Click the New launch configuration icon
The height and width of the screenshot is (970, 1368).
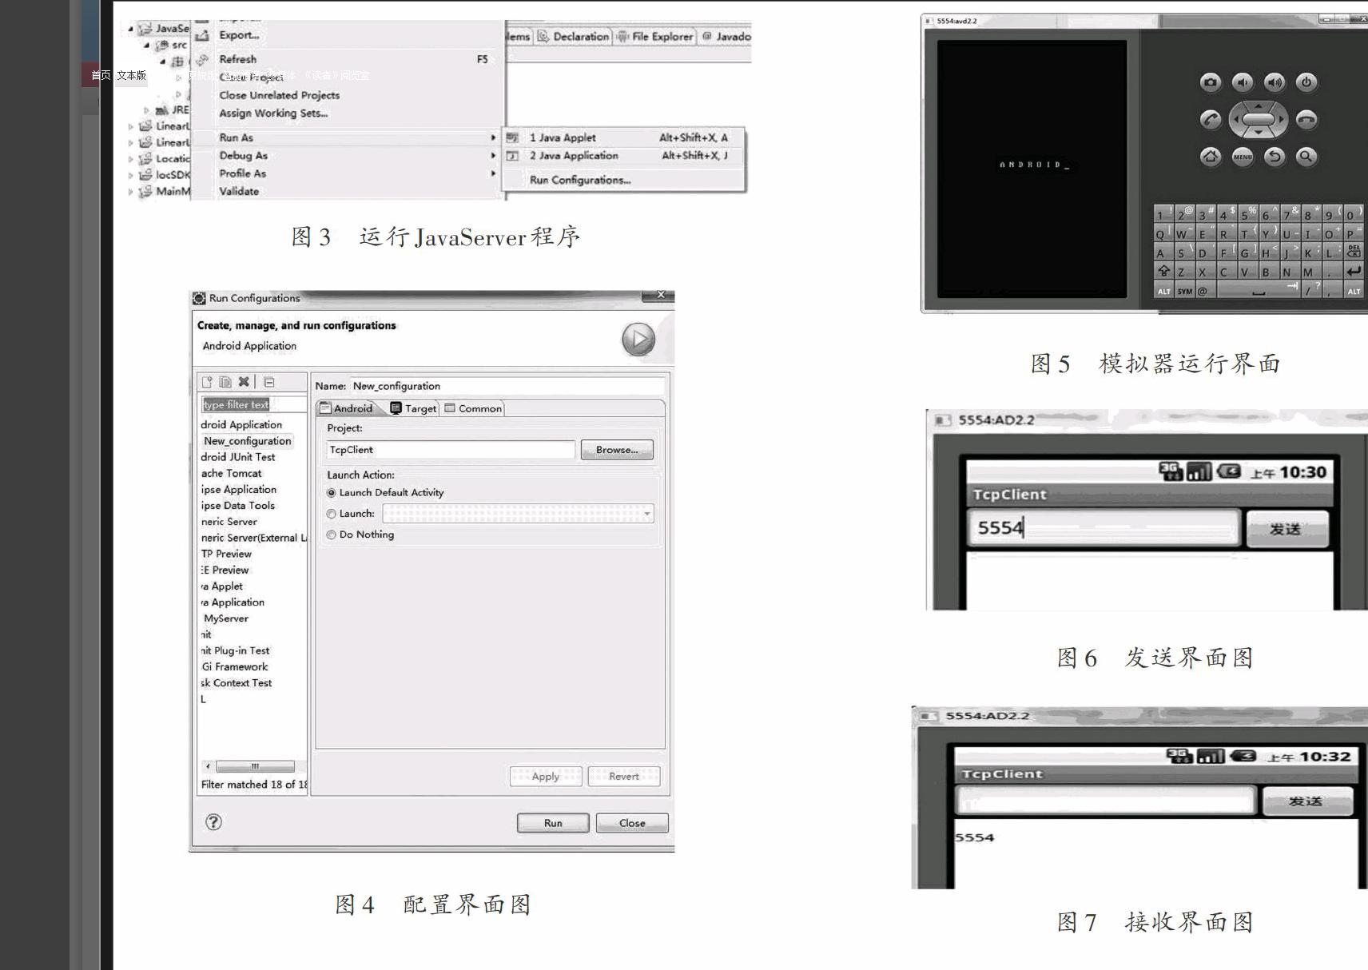[x=207, y=382]
